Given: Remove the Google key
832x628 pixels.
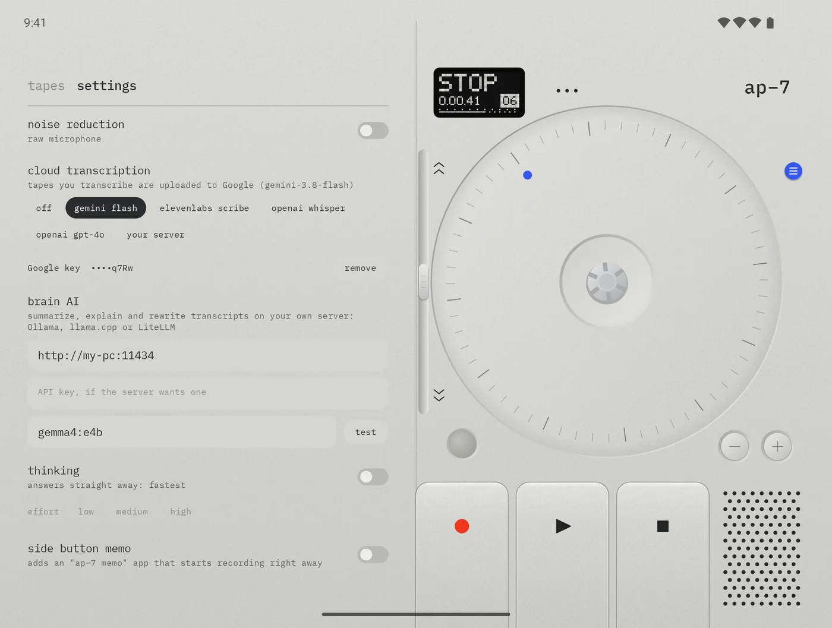Looking at the screenshot, I should coord(361,269).
